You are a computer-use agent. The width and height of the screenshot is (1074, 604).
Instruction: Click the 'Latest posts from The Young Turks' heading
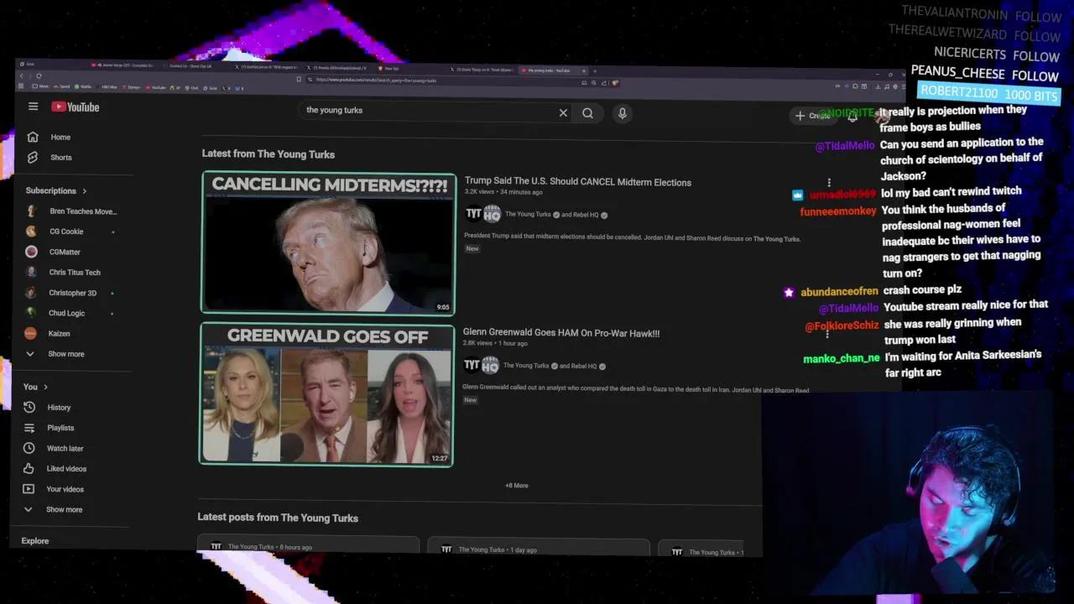[x=278, y=518]
